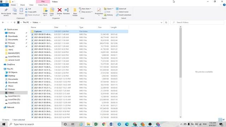This screenshot has width=226, height=127.
Task: Open the Easy access dropdown
Action: tap(86, 12)
